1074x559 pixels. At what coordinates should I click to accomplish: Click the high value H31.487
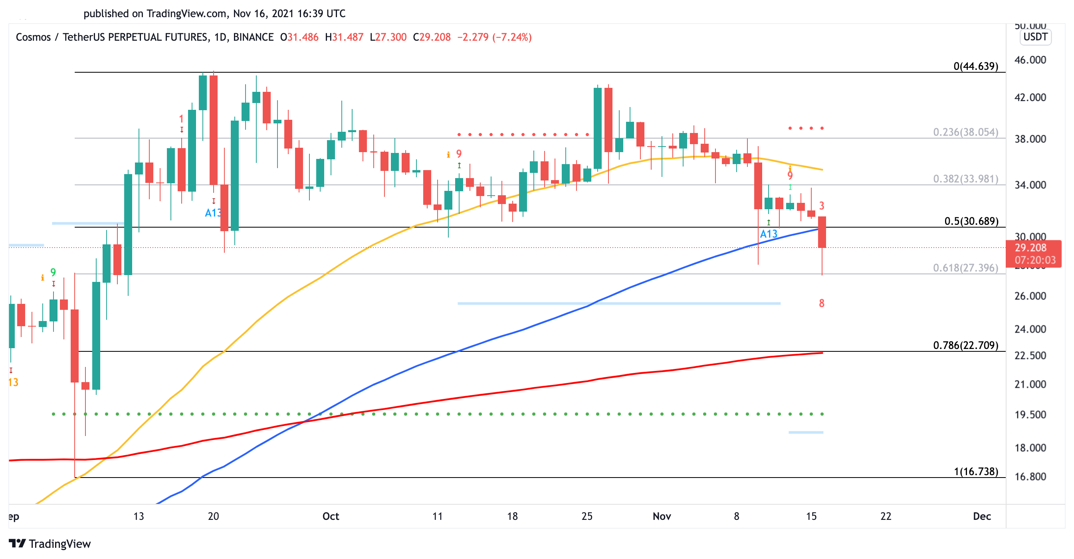[x=344, y=37]
